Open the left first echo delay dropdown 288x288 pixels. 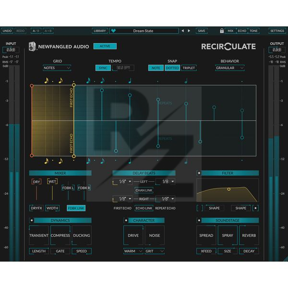click(x=123, y=181)
